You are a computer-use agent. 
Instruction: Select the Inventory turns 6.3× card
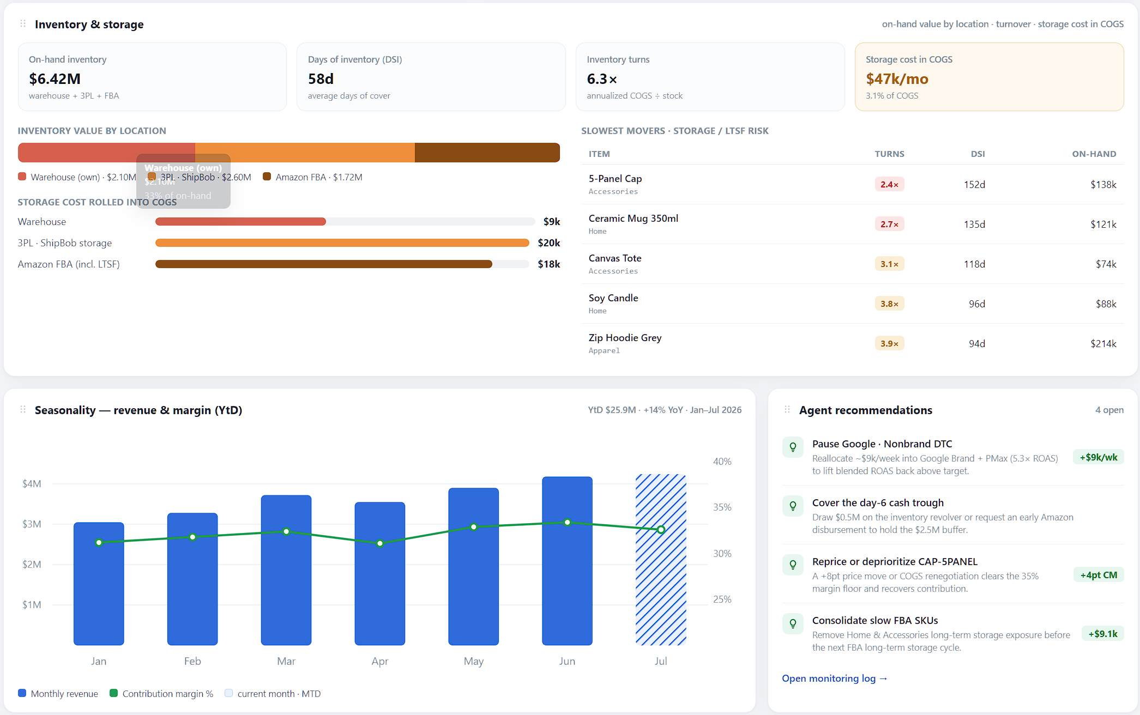point(710,77)
